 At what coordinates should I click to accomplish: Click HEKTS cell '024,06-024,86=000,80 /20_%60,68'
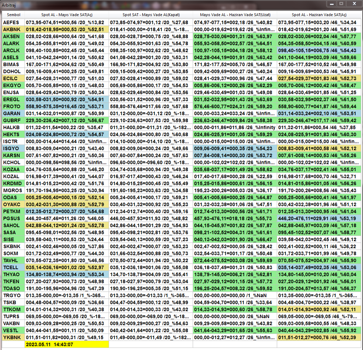click(151, 134)
